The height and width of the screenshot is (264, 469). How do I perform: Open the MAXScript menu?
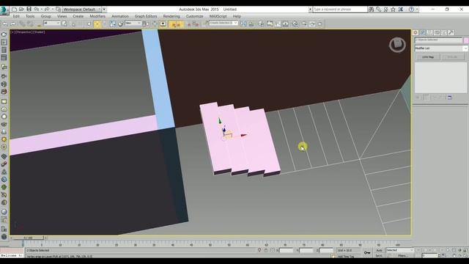coord(218,16)
